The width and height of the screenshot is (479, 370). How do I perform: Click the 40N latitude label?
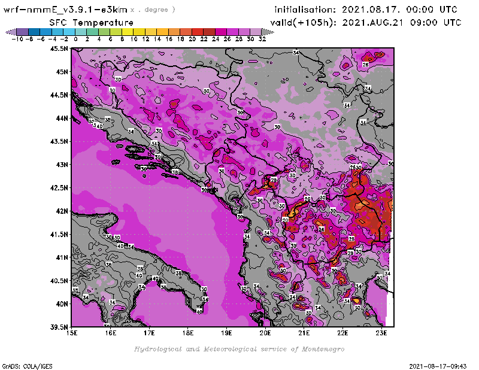tap(62, 304)
